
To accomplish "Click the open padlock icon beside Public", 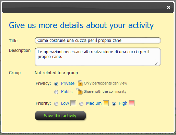I will 79,91.
